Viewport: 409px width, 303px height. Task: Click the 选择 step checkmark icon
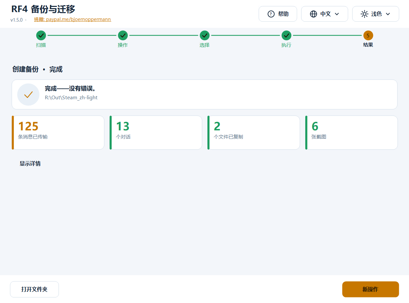[x=204, y=35]
